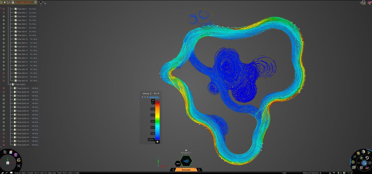372x174 pixels.
Task: Click the tree scroll-down chevron at the bottom left
Action: [x=1, y=147]
